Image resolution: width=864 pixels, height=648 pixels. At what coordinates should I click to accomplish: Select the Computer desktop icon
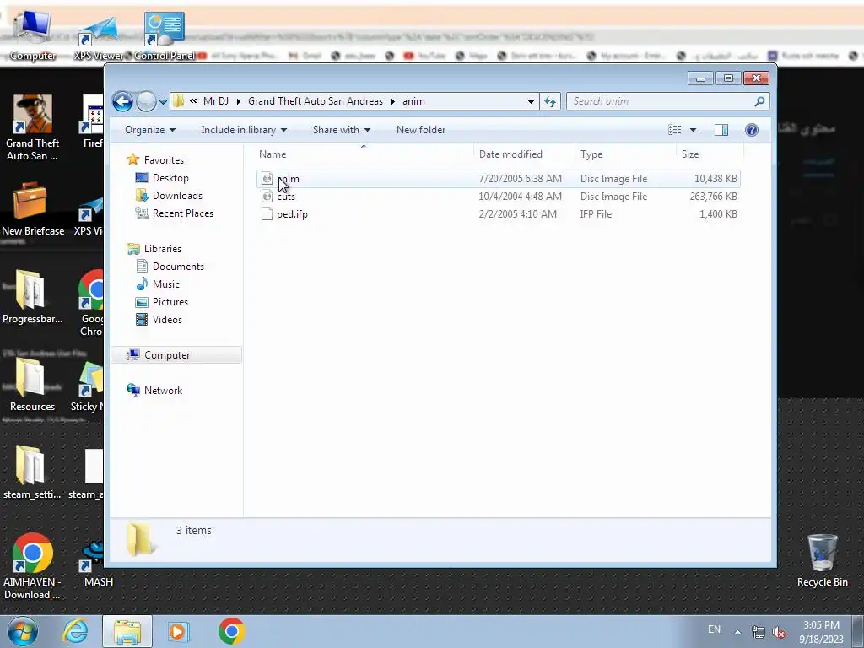[33, 35]
